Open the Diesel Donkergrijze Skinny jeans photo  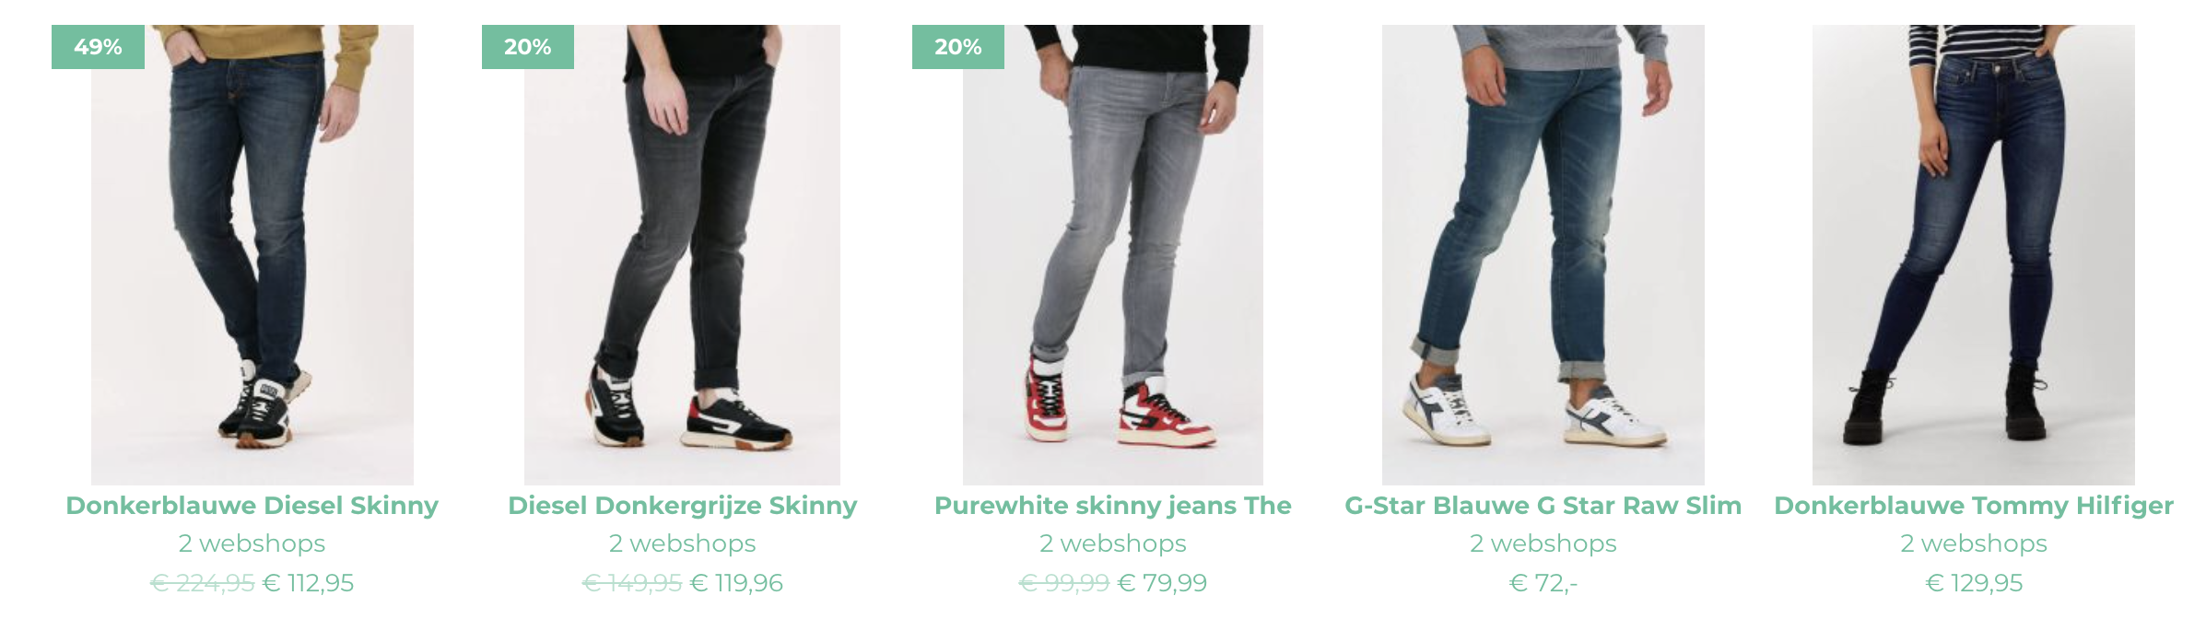682,254
